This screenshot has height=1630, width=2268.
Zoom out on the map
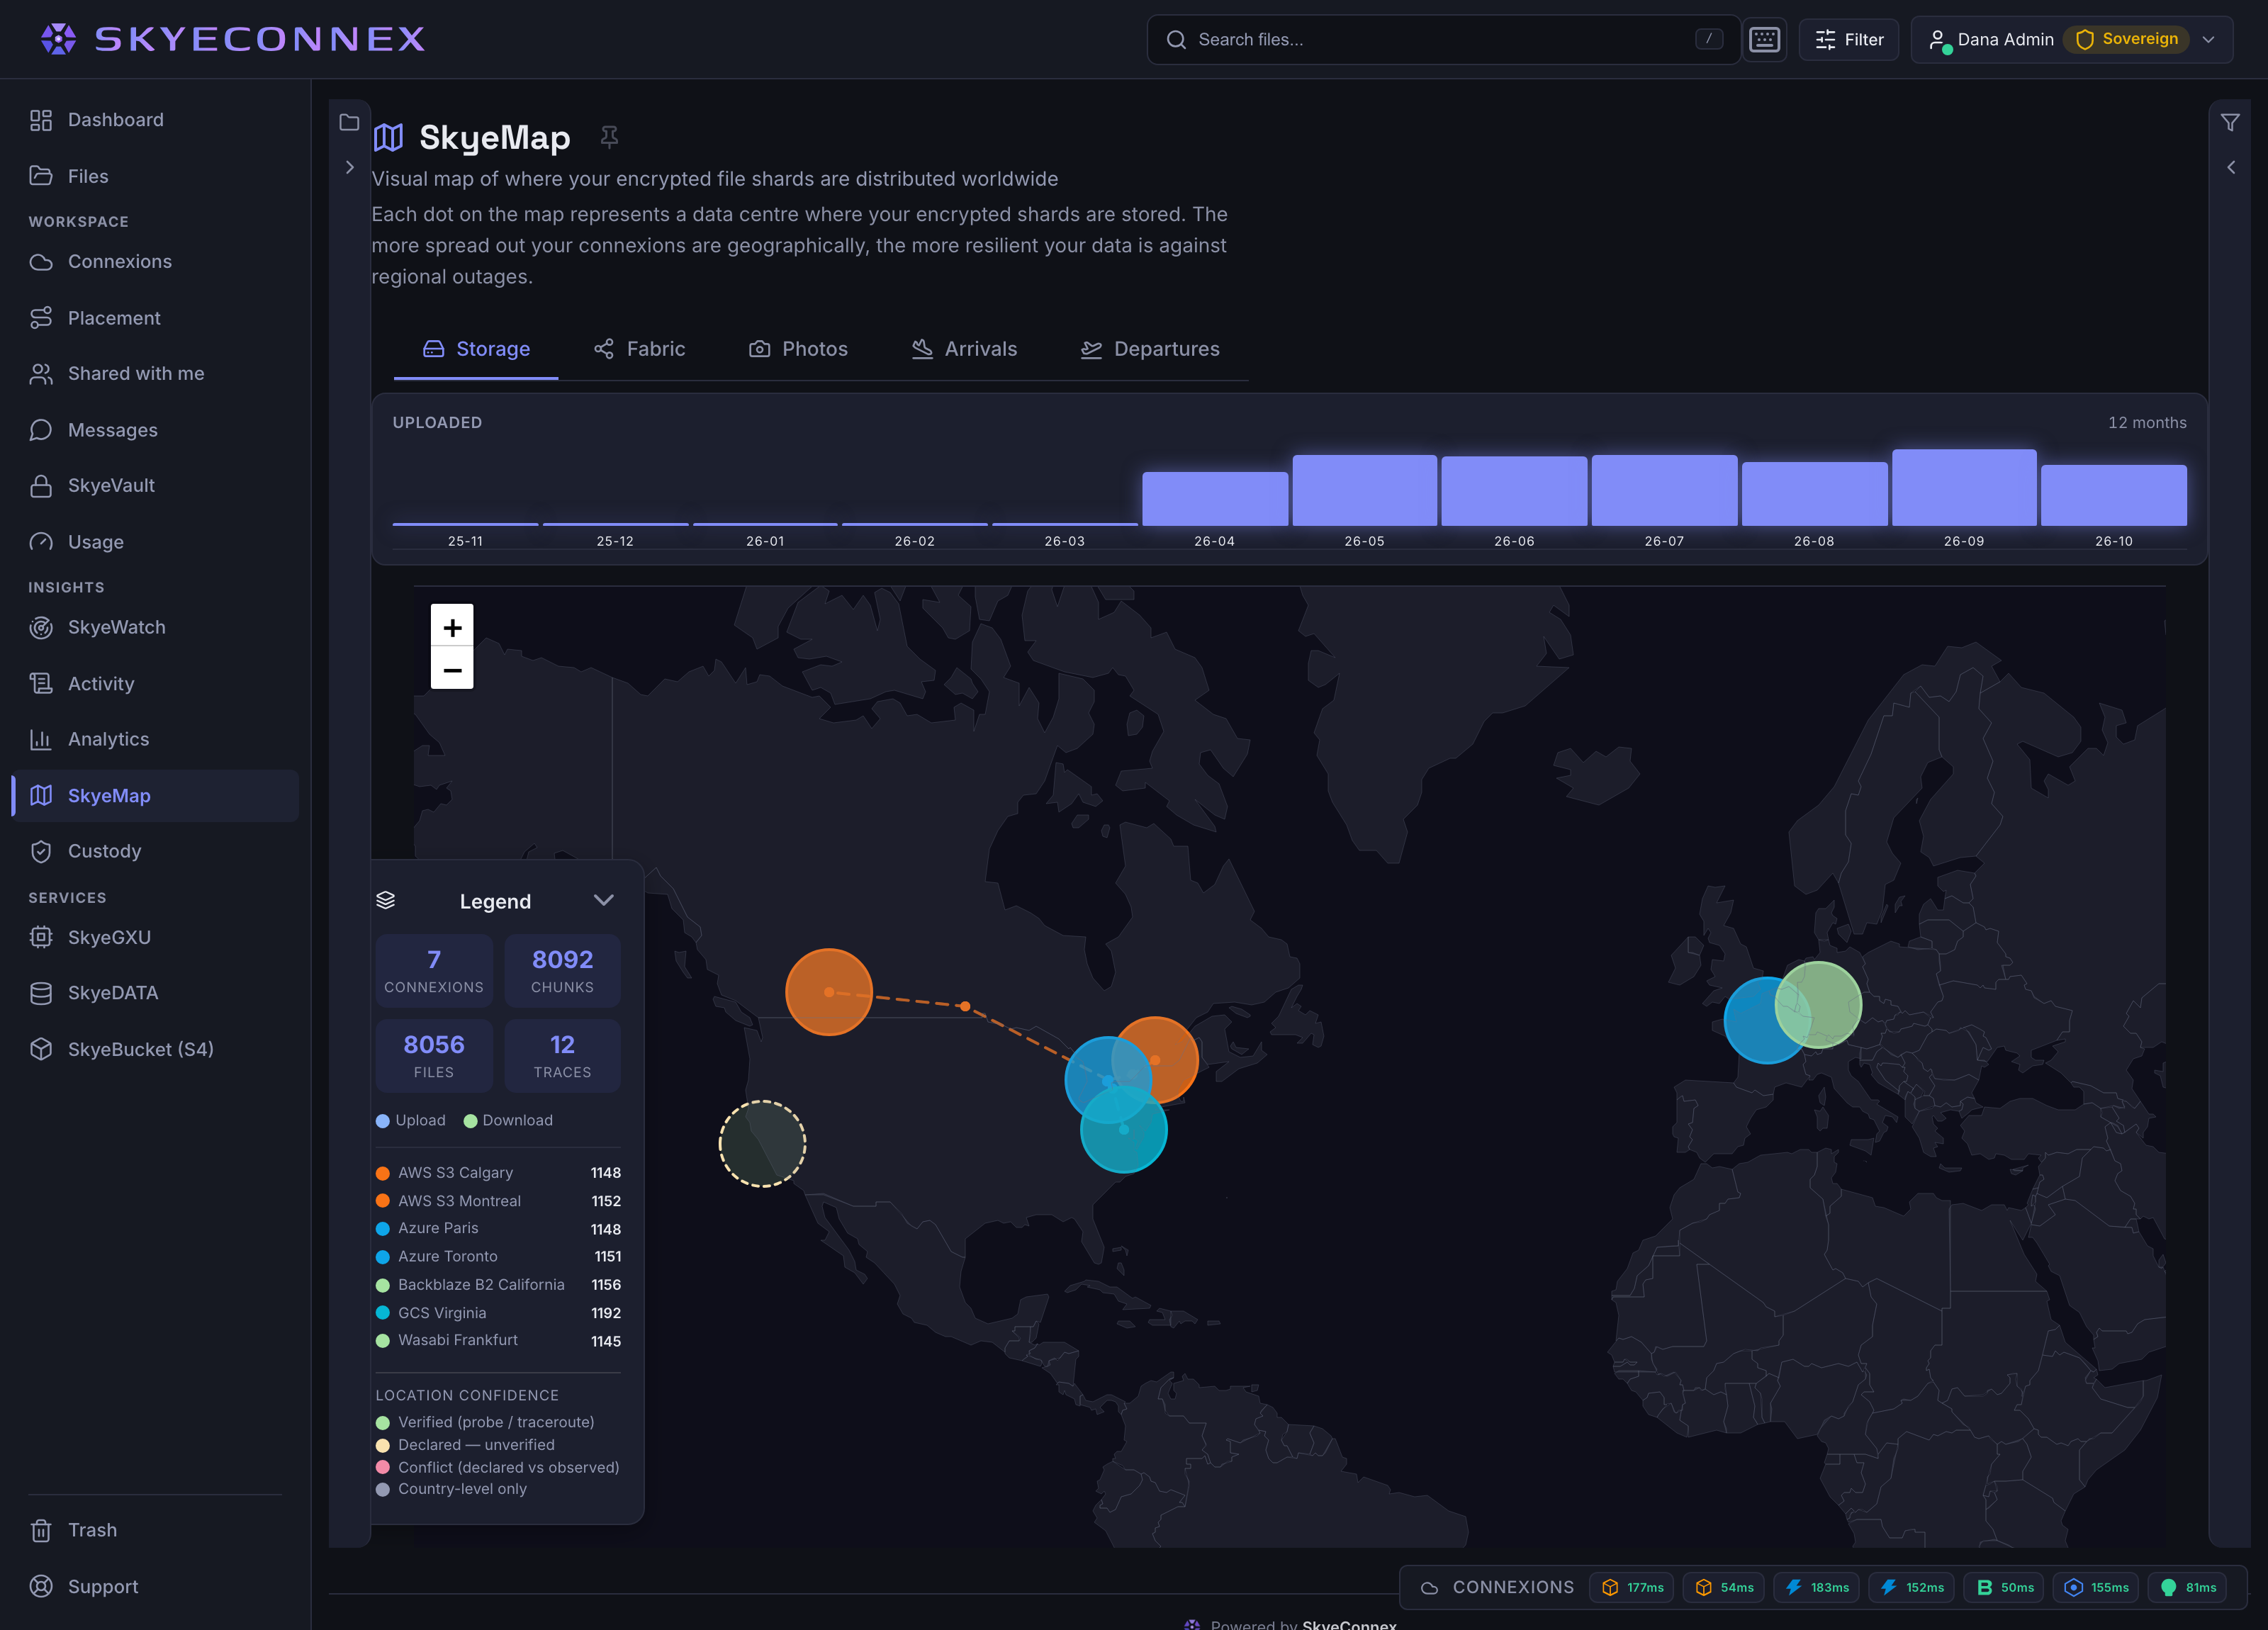pos(452,669)
